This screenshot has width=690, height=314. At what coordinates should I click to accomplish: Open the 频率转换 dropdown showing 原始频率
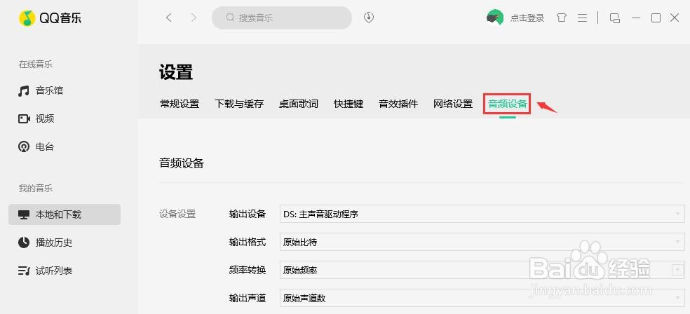pos(482,270)
